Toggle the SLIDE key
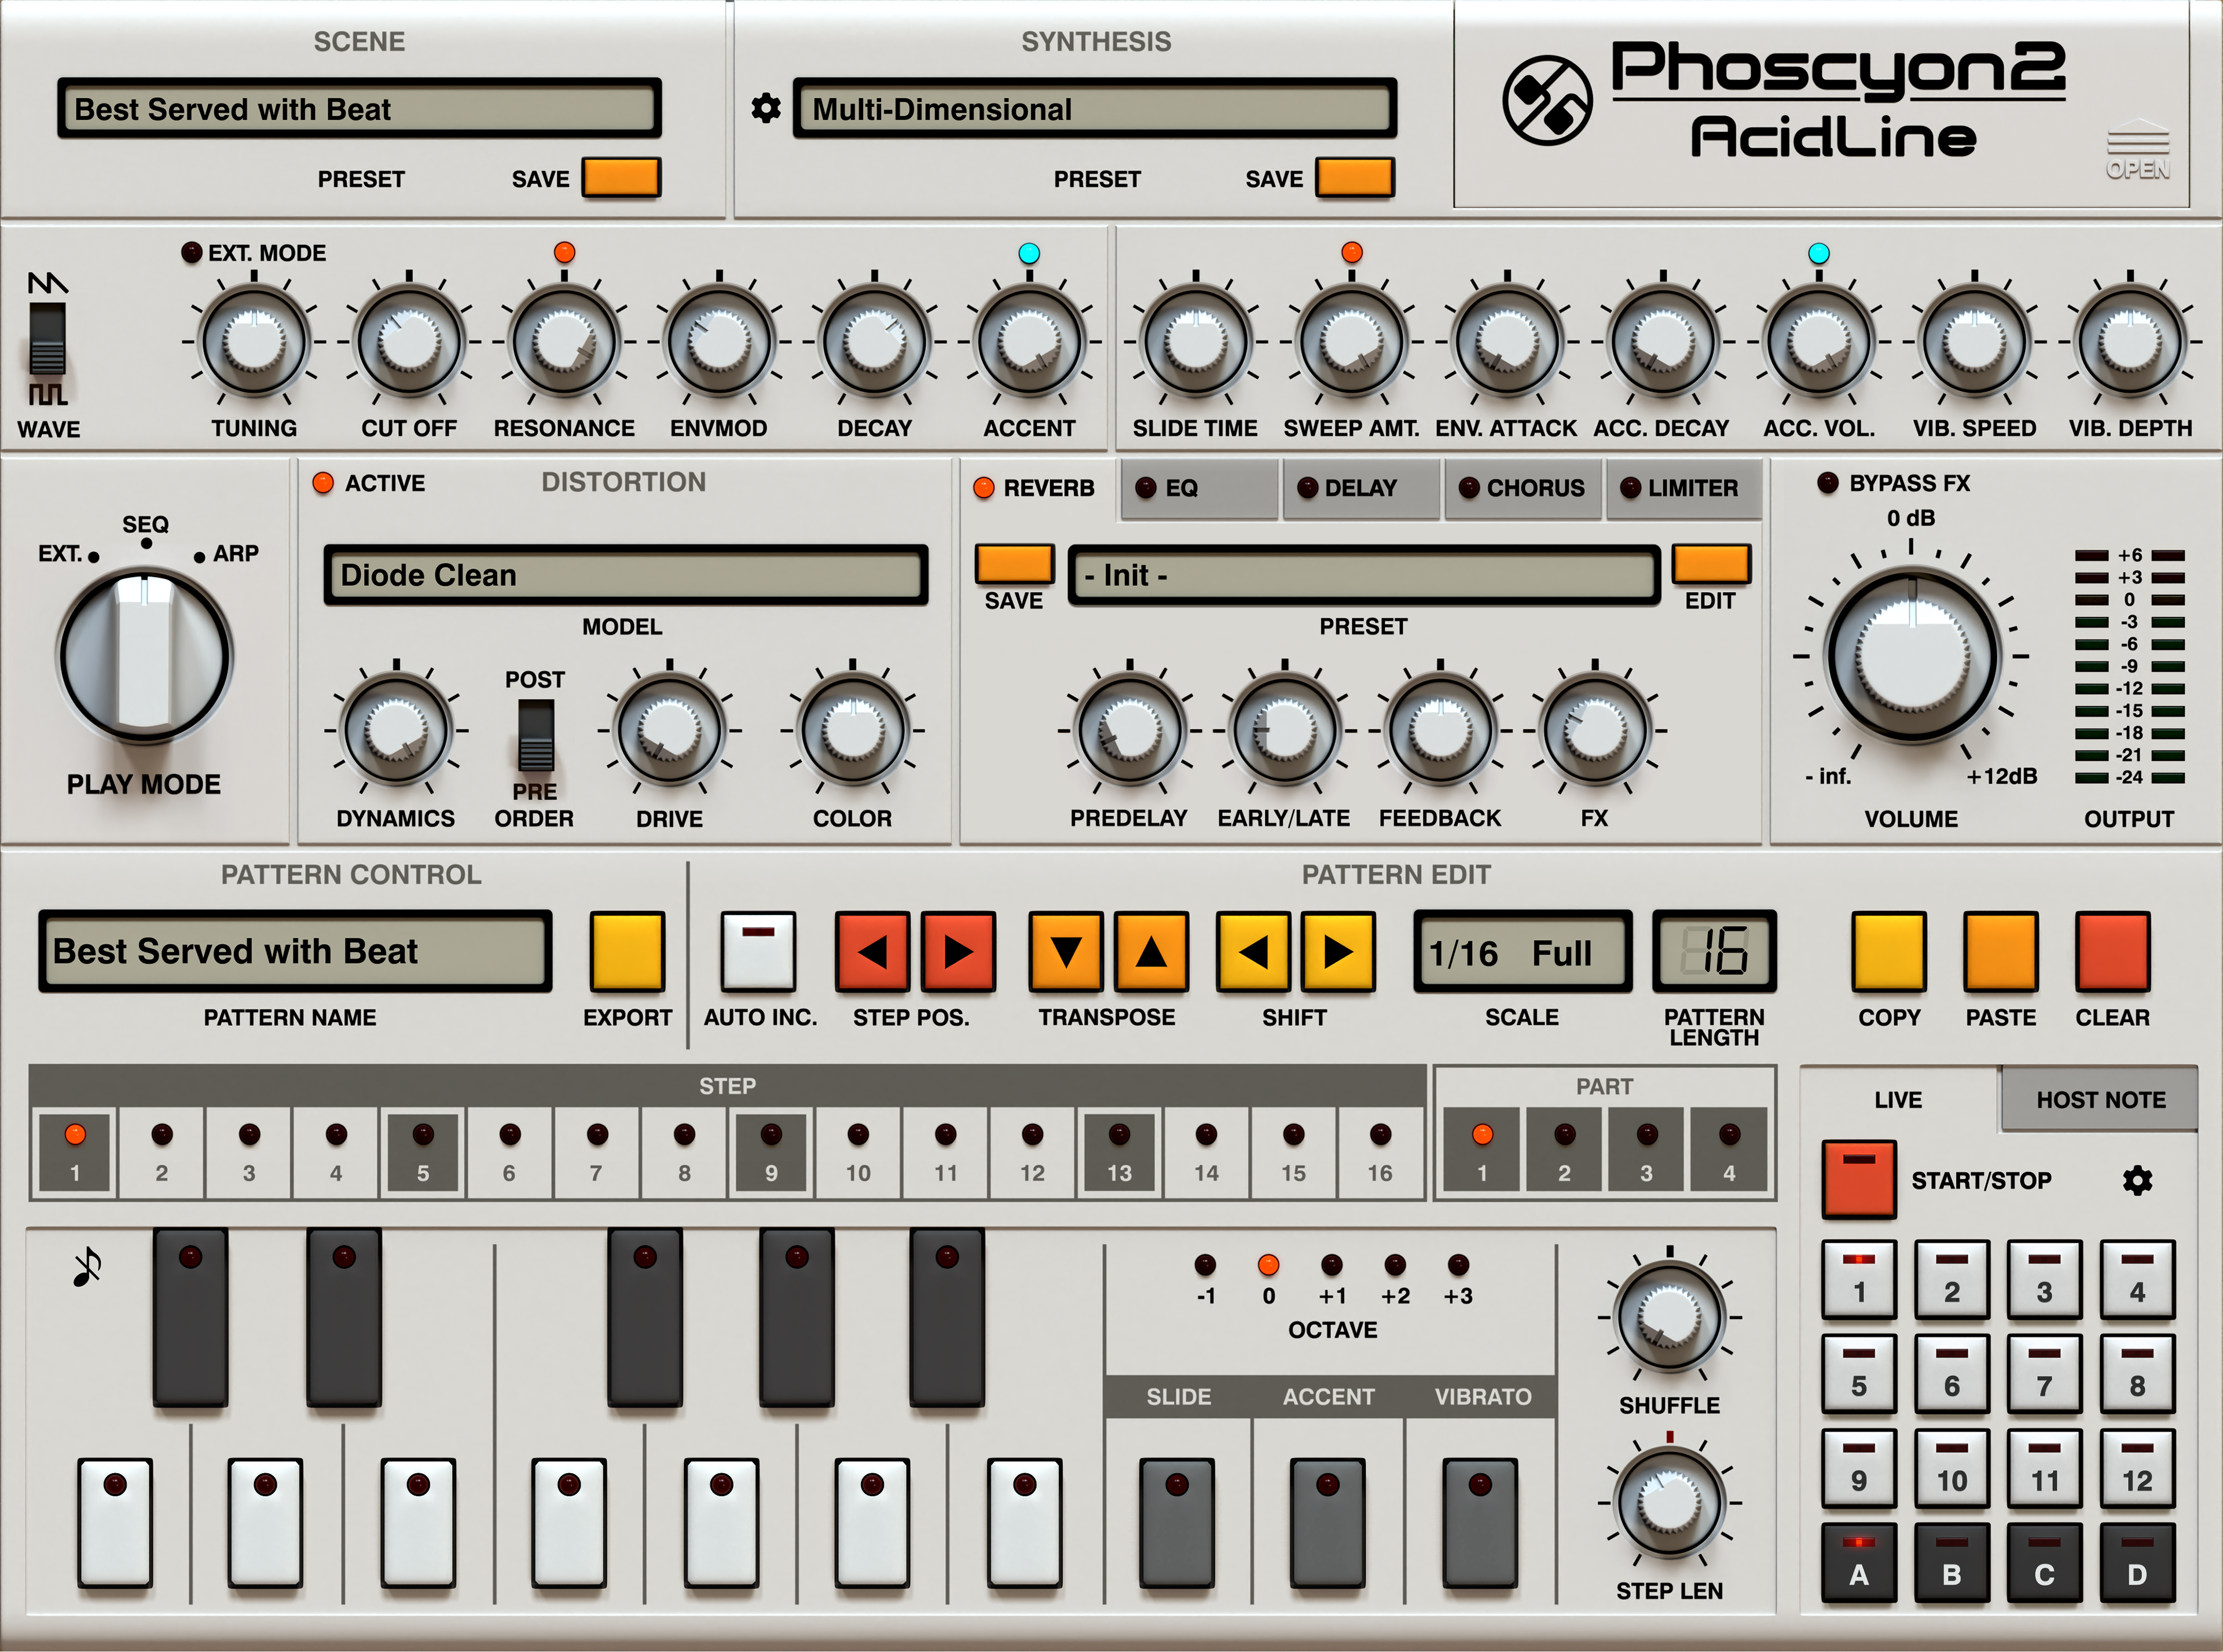 1177,1522
